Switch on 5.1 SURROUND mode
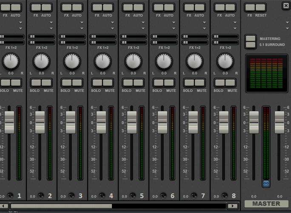 251,45
